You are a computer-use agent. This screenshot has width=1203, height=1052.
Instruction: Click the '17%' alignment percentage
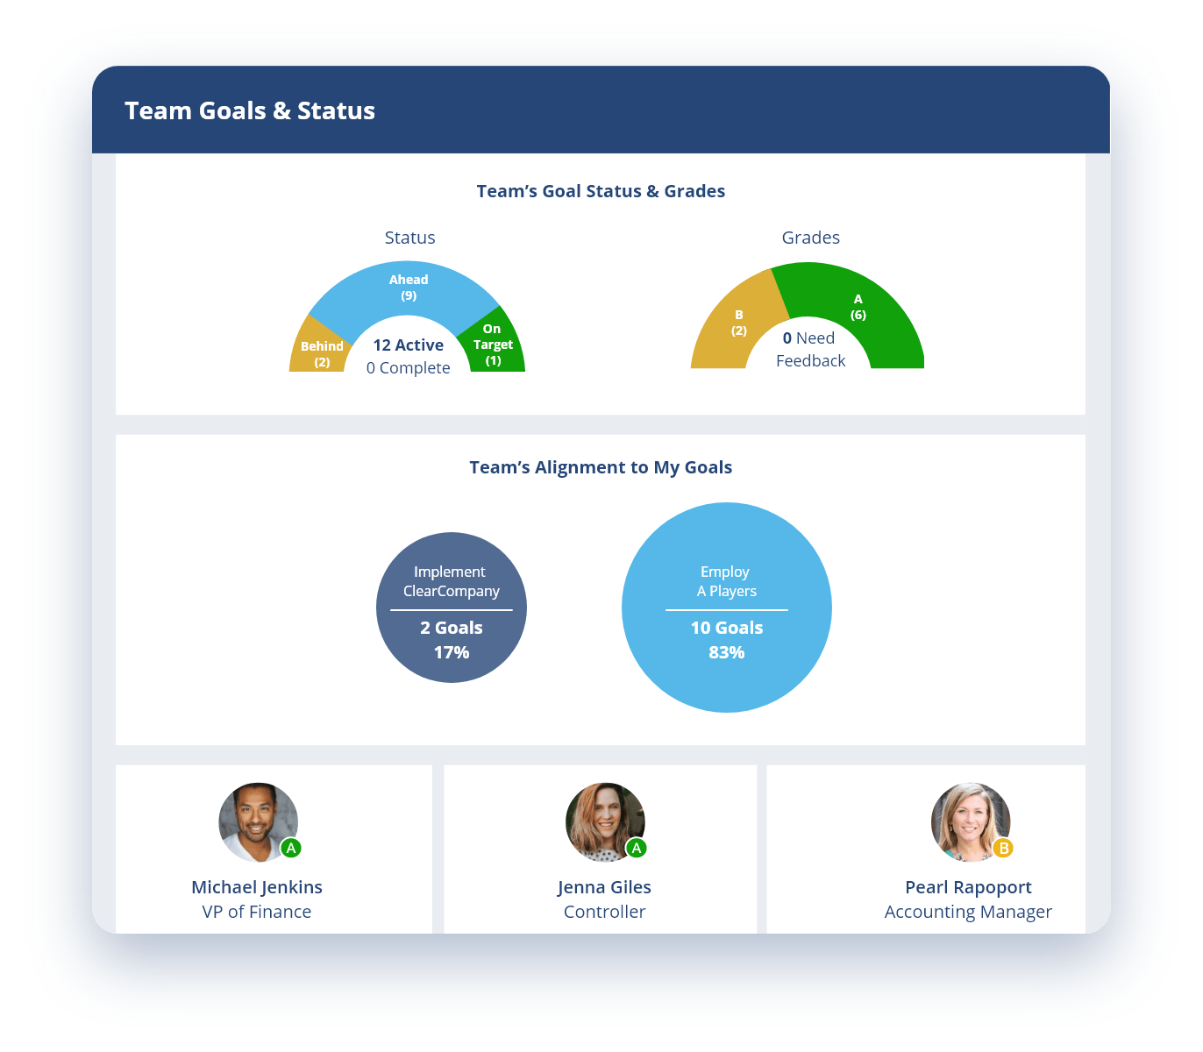coord(451,652)
